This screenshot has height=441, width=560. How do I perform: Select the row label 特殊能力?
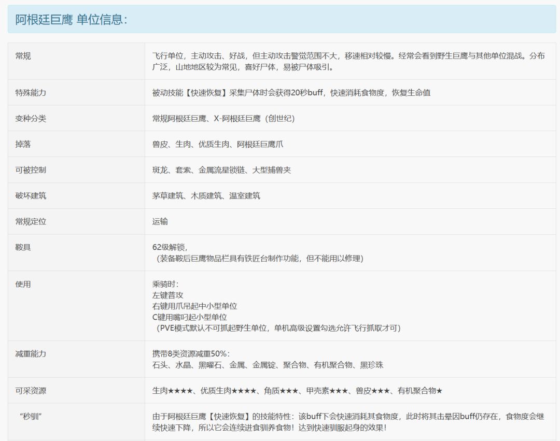31,93
